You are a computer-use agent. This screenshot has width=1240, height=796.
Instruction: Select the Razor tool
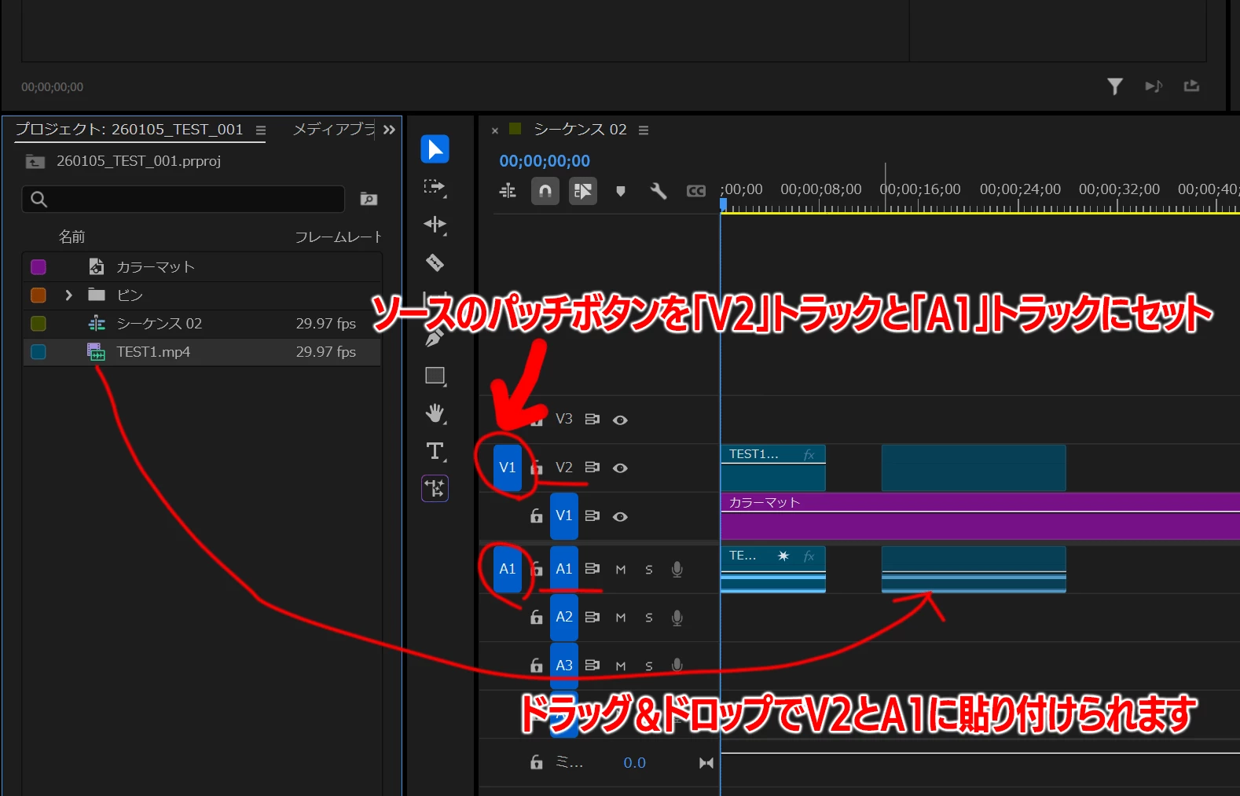pyautogui.click(x=435, y=262)
